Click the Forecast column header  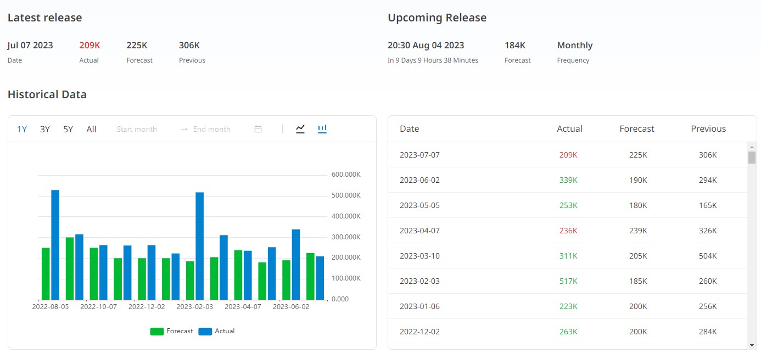[637, 129]
